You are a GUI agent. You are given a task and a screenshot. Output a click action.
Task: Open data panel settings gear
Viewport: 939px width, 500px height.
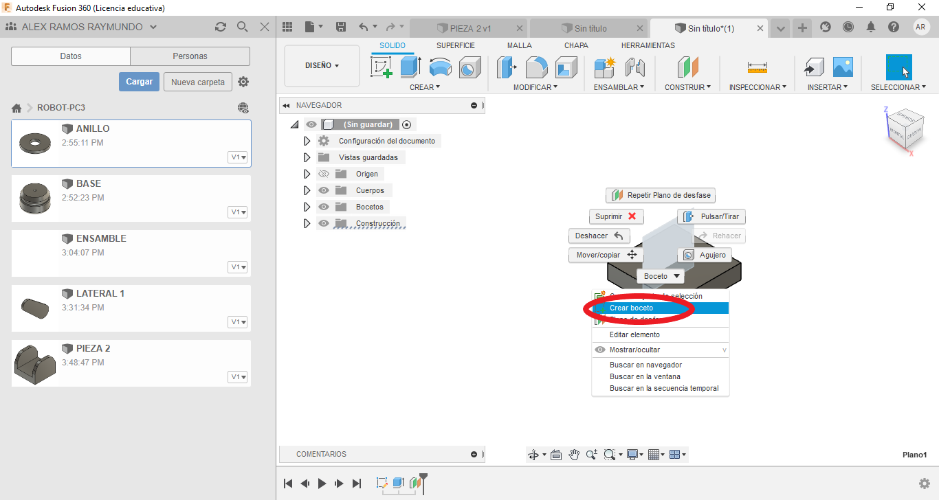243,82
